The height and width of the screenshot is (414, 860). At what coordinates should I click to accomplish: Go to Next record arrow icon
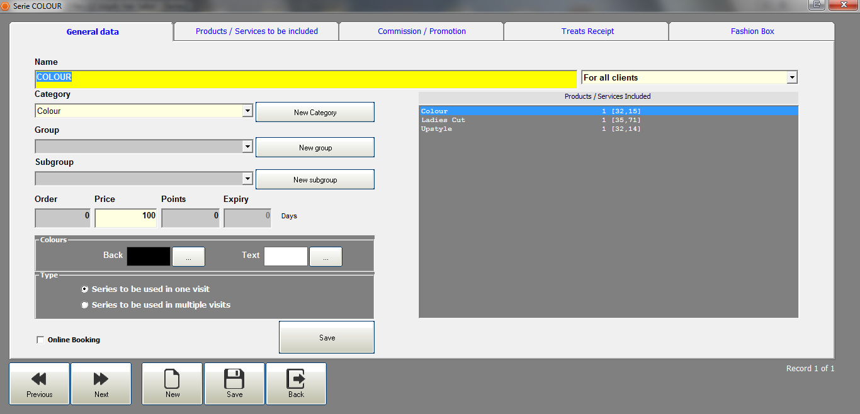tap(101, 379)
